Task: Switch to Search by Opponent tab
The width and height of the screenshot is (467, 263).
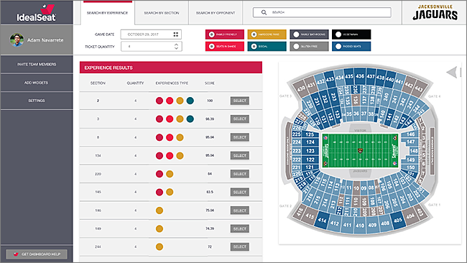Action: [x=216, y=13]
